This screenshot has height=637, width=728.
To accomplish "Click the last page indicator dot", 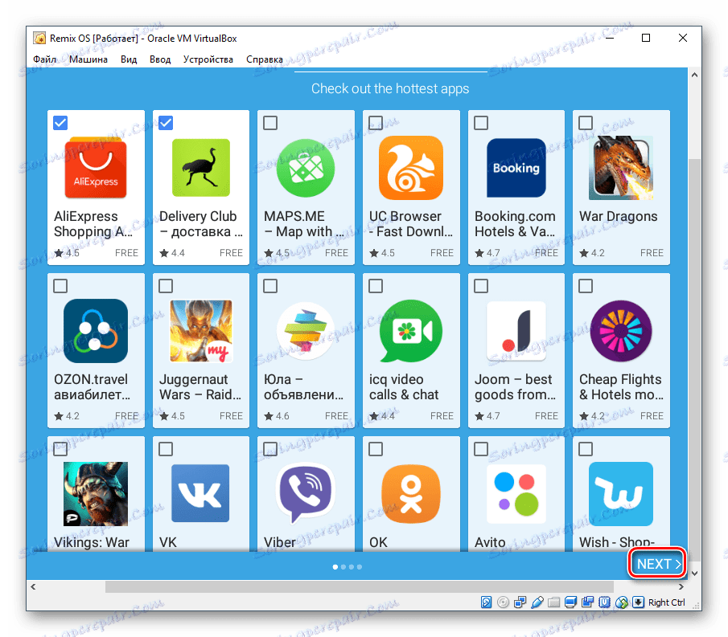I will coord(360,566).
